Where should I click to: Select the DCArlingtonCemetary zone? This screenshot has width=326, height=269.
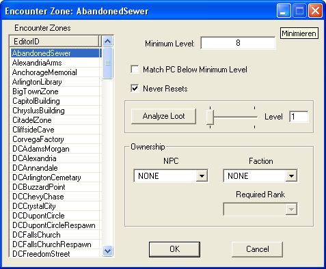pos(55,178)
